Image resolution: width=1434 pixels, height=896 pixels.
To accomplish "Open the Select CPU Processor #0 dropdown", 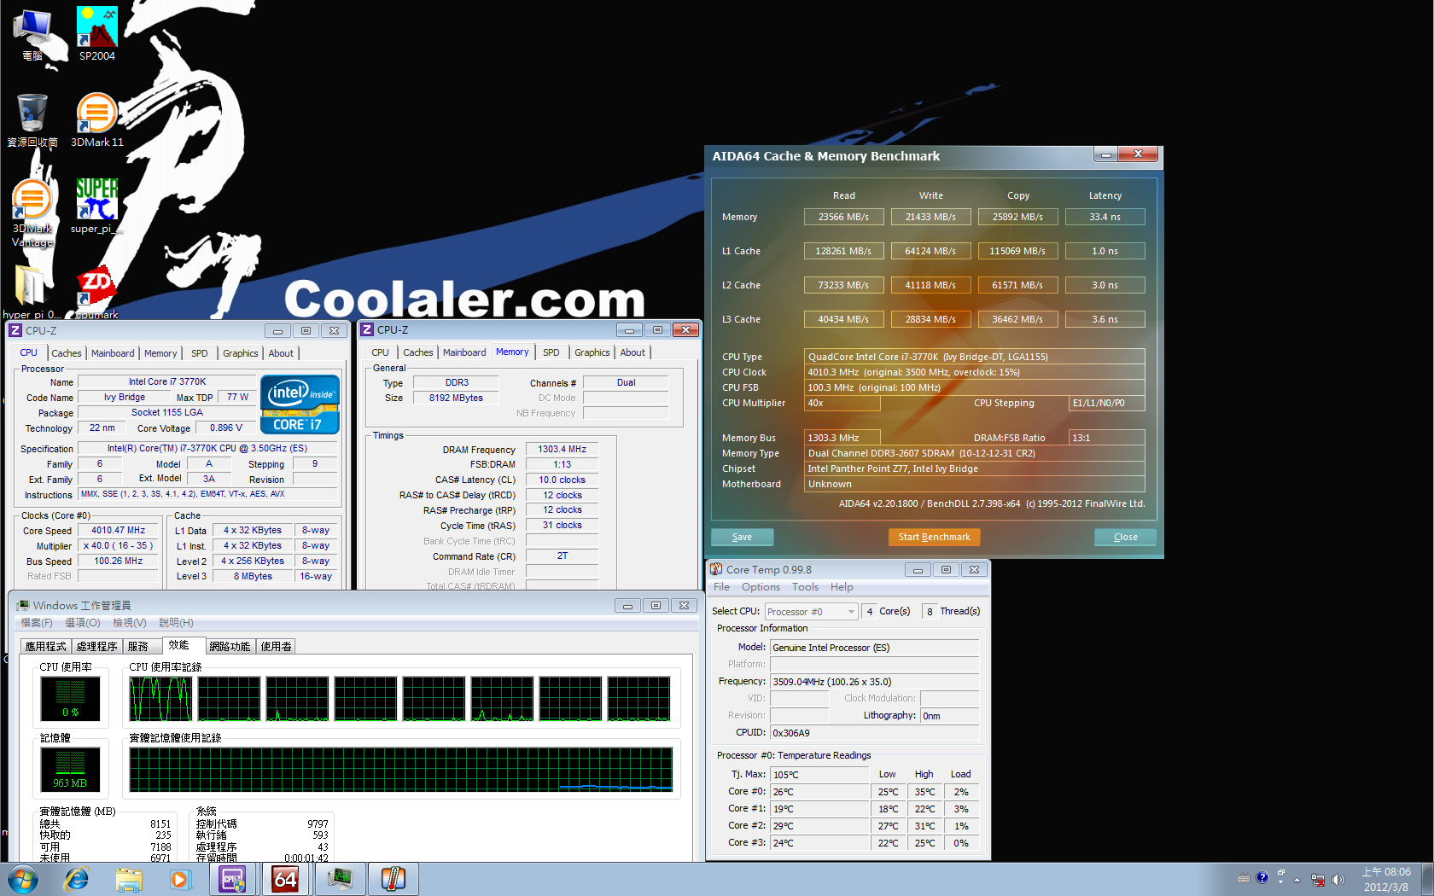I will point(811,612).
